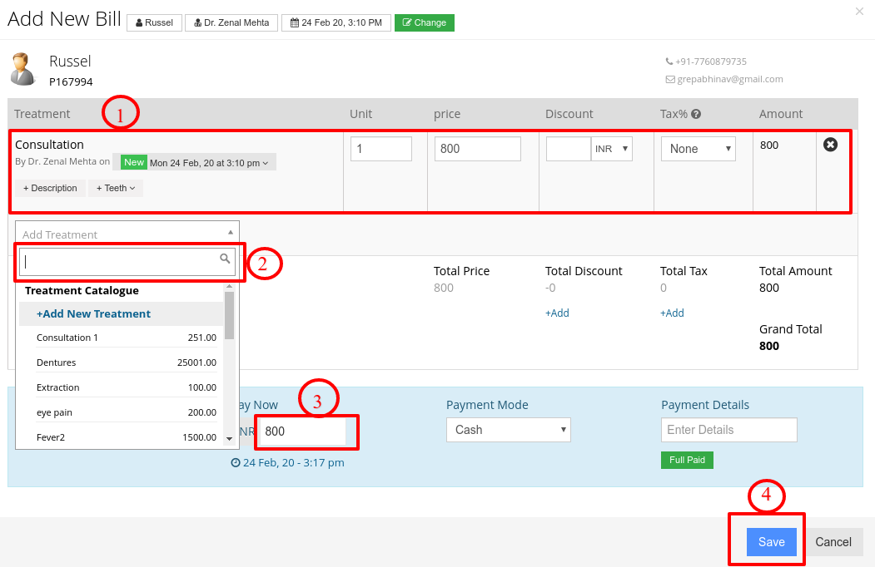Select eye pain treatment from list
The width and height of the screenshot is (875, 572).
[x=126, y=412]
